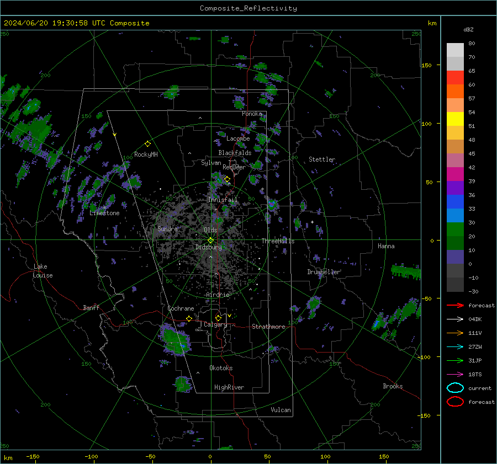
Task: Click the 'Lake Louise' label
Action: [43, 271]
